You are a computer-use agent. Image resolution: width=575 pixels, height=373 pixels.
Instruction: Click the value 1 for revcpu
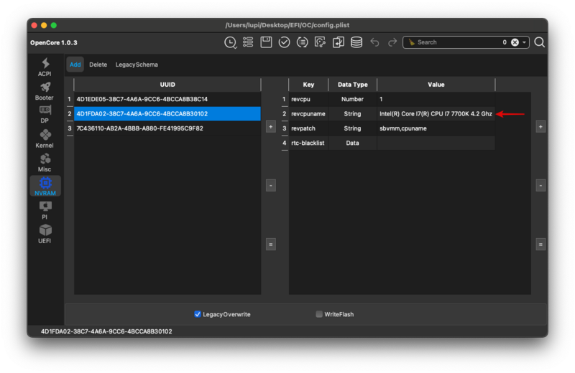(436, 99)
